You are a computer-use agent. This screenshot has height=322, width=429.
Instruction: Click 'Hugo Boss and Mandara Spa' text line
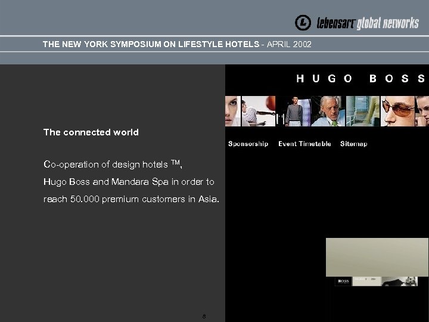coord(129,181)
